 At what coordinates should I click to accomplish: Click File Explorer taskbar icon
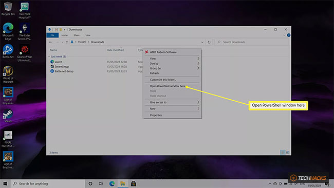(123, 183)
